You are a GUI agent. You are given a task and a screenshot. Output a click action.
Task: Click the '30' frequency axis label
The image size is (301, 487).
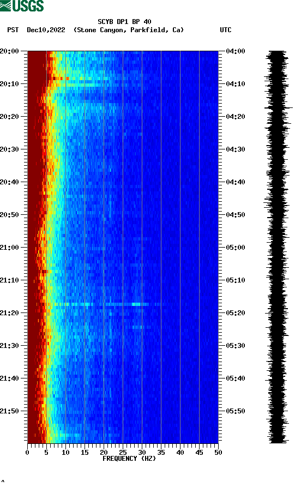(x=142, y=453)
